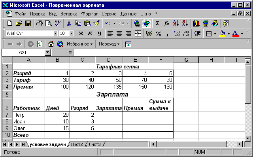Jump to the last sheet tab arrow
The image size is (253, 157).
(23, 144)
